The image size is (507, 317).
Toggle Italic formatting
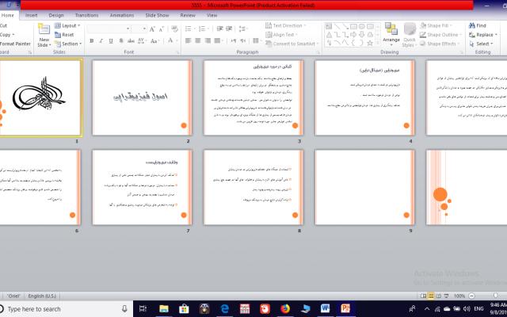101,40
